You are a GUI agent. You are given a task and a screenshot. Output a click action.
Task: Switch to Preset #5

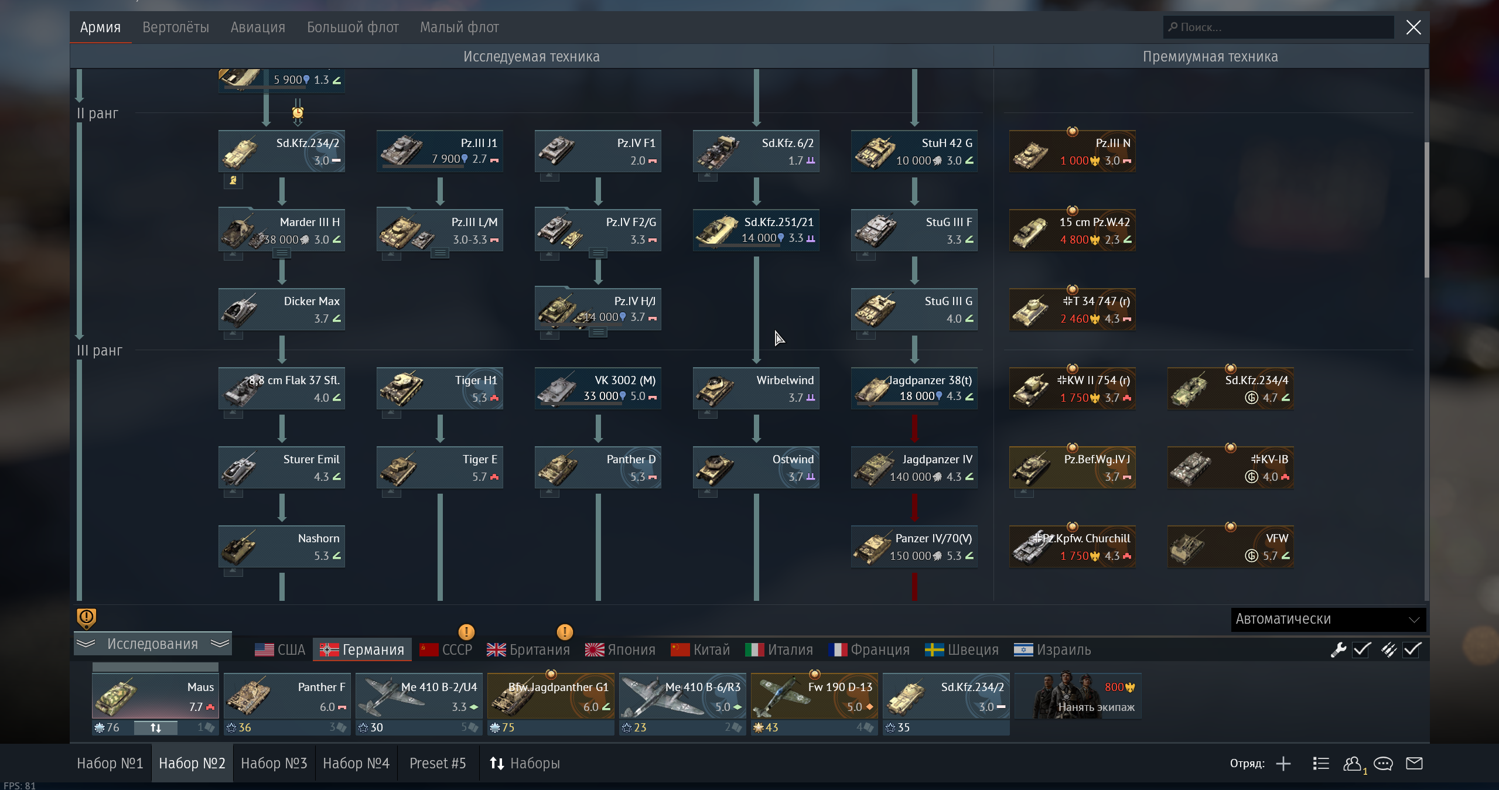(438, 763)
